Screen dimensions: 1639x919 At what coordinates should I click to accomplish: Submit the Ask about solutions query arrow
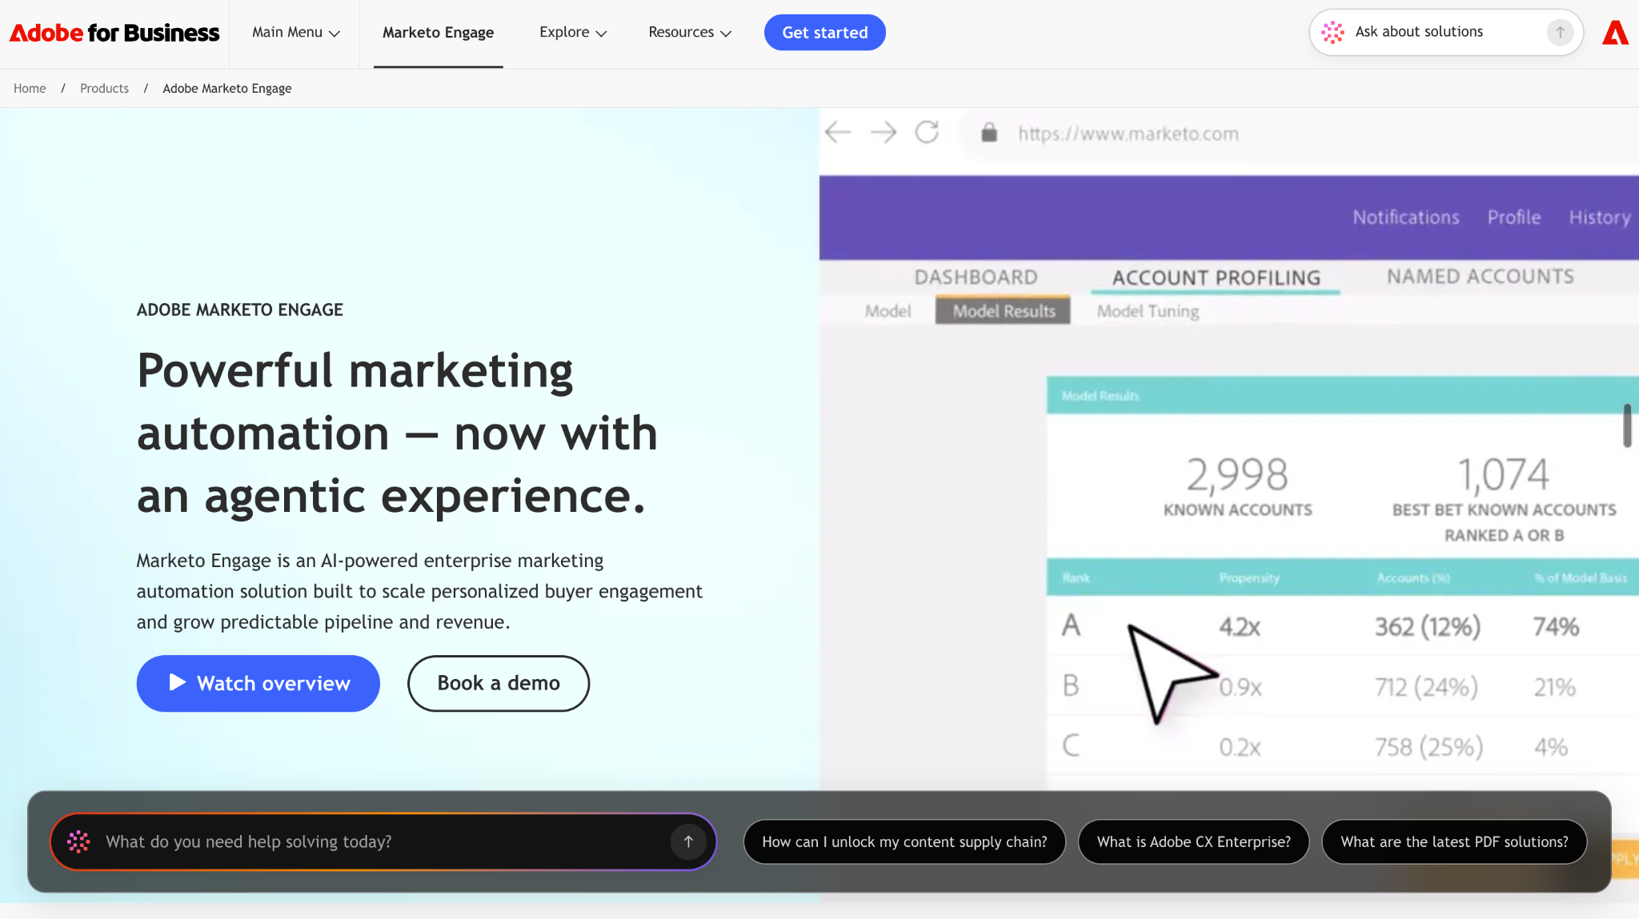[x=1560, y=32]
